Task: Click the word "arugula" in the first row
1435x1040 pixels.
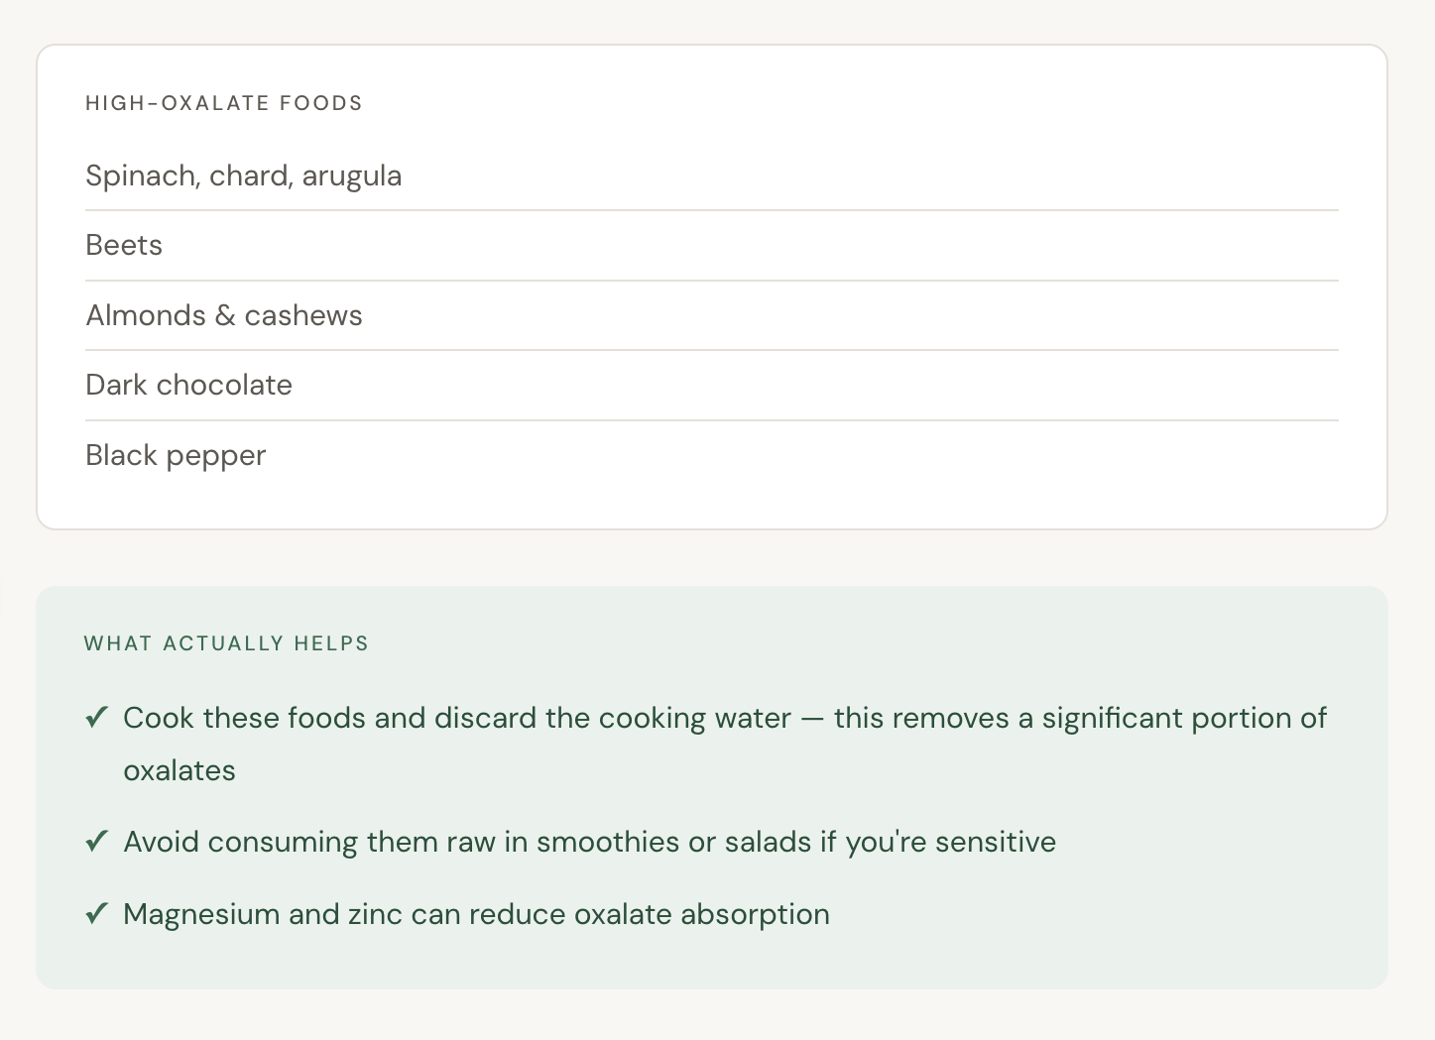Action: pyautogui.click(x=352, y=175)
